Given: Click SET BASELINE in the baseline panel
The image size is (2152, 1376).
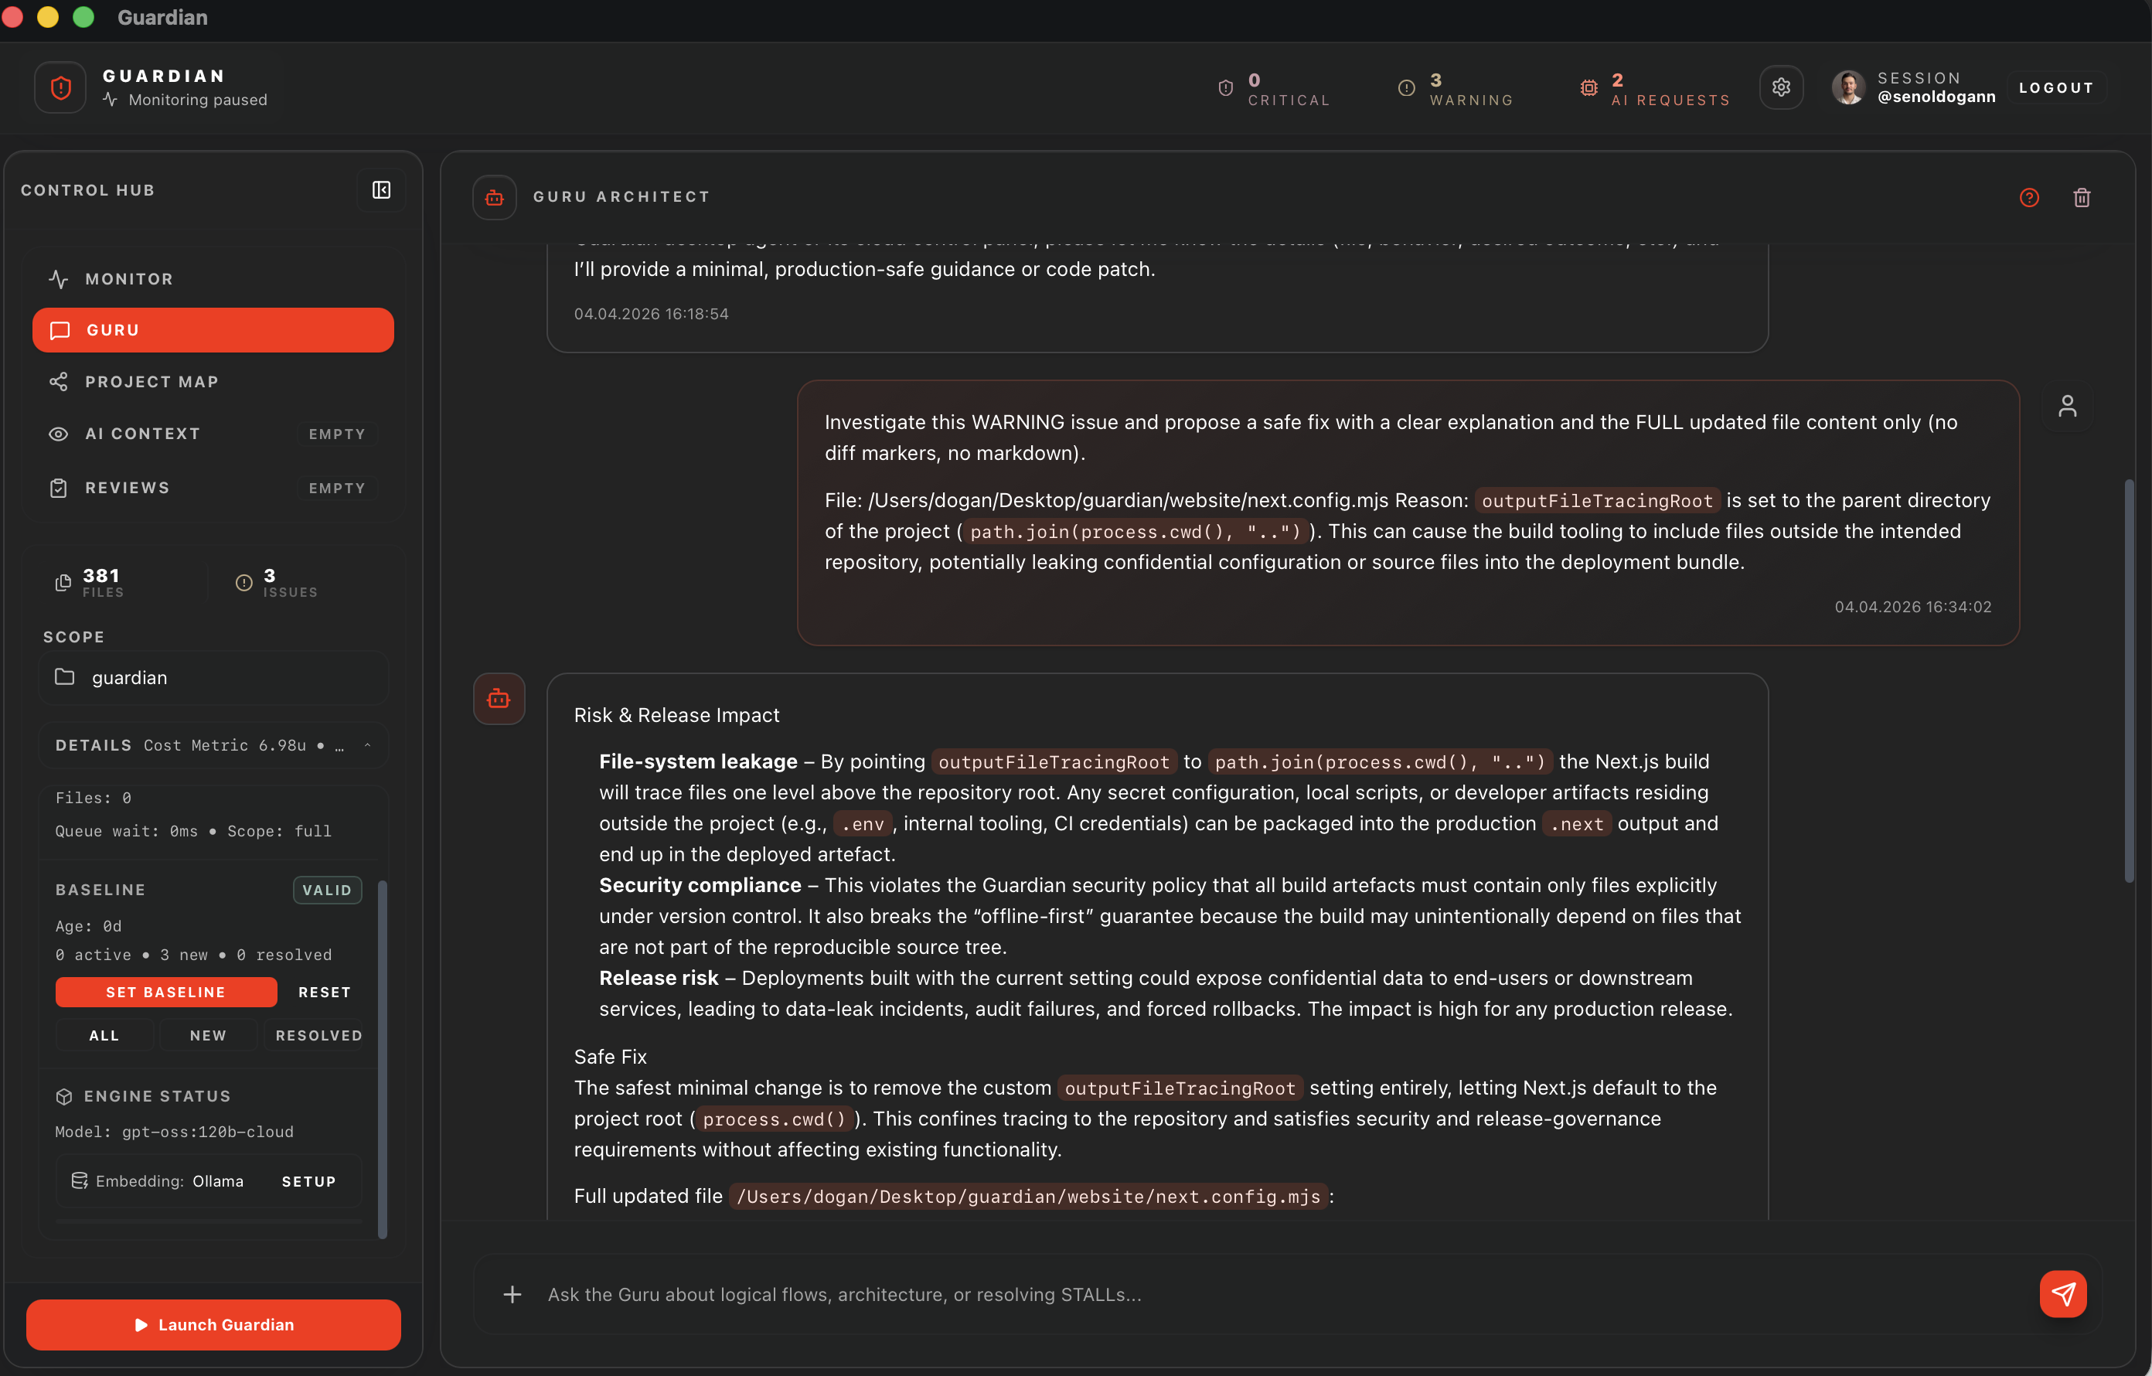Looking at the screenshot, I should point(165,992).
